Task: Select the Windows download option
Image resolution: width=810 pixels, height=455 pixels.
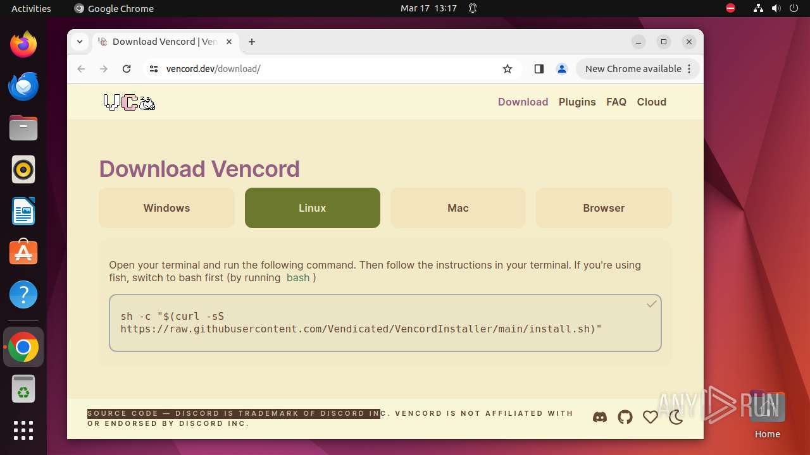Action: click(x=166, y=208)
